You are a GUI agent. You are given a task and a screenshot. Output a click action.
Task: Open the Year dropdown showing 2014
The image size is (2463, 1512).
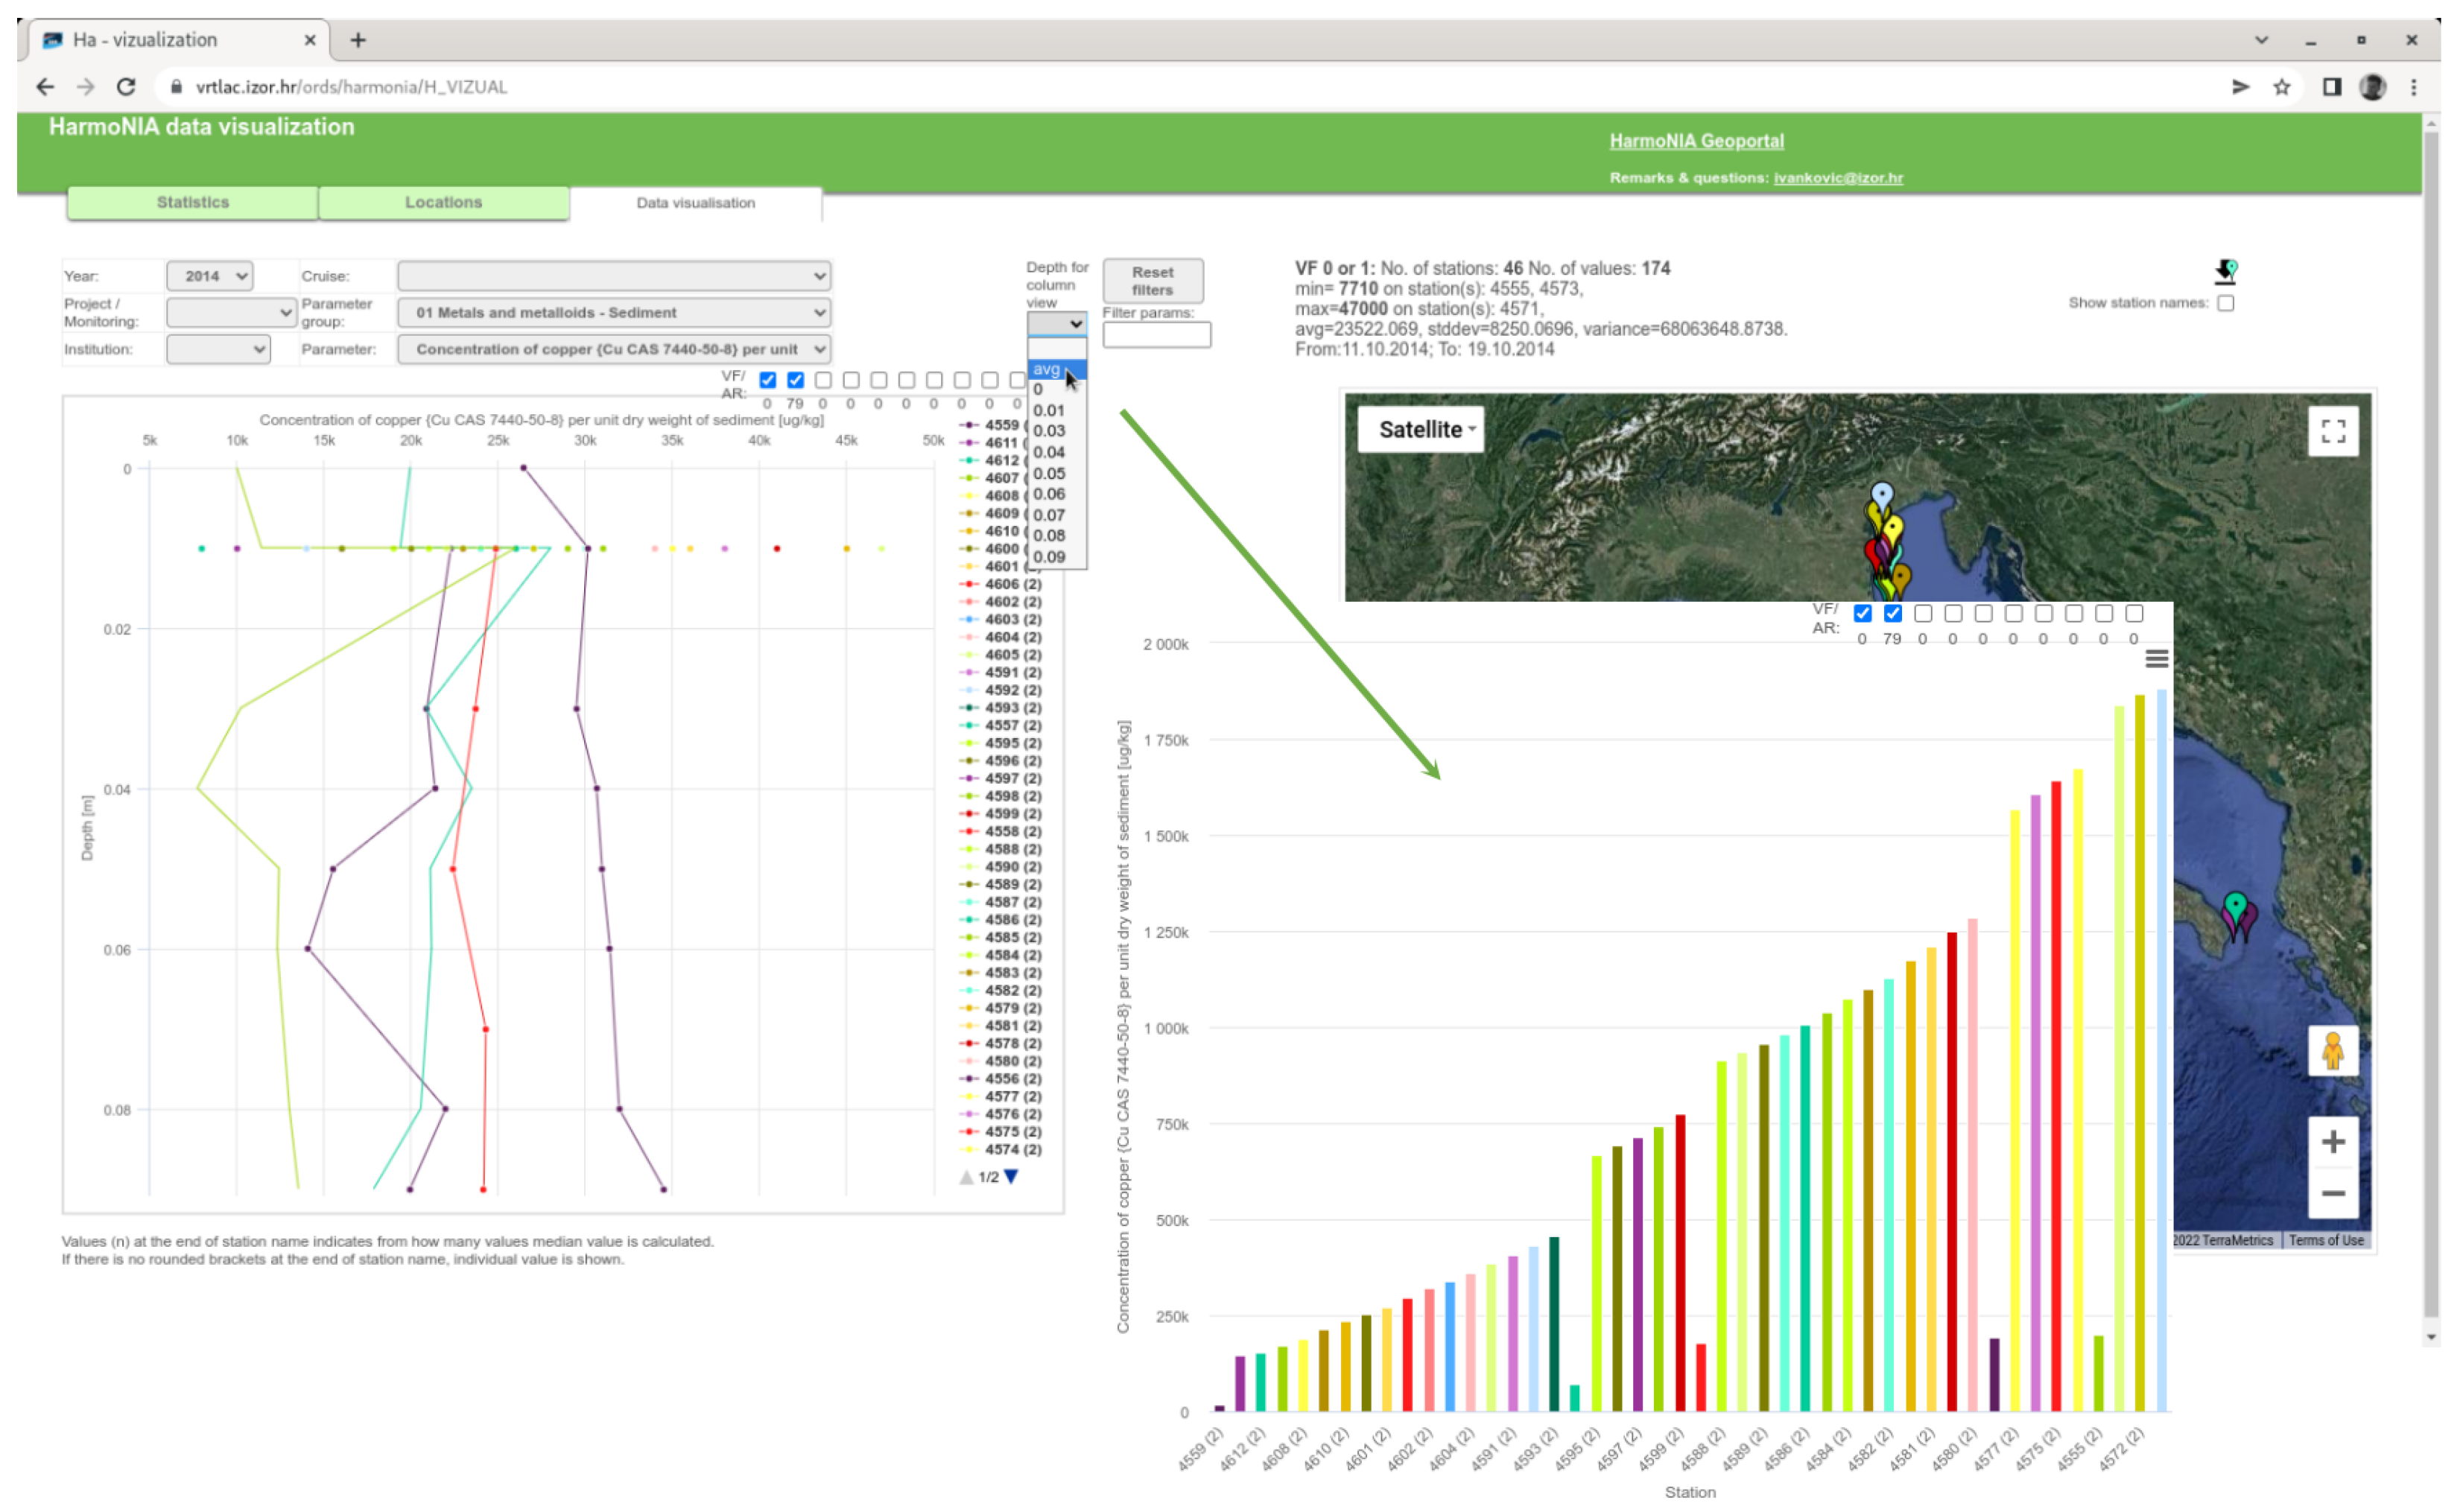[x=209, y=276]
